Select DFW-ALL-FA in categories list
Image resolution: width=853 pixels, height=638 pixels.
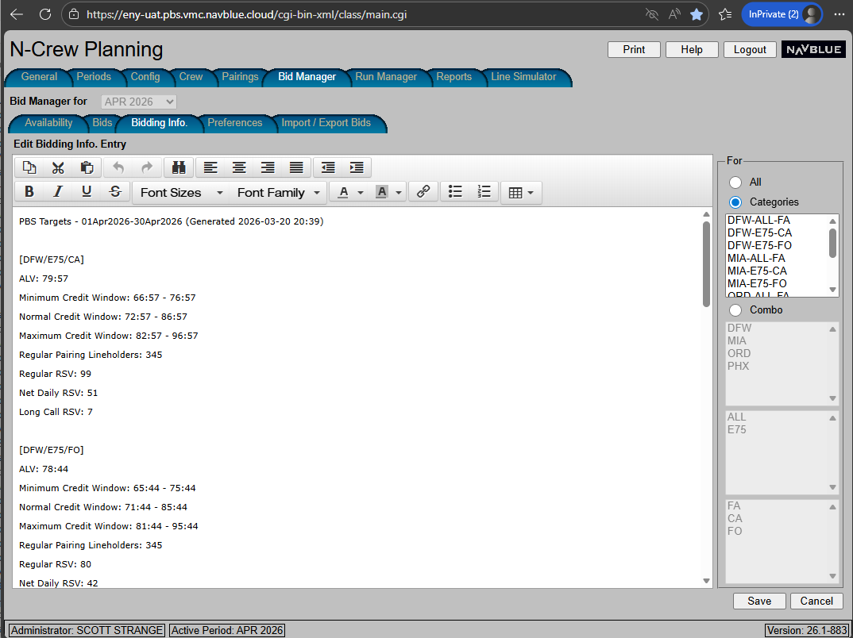click(758, 220)
